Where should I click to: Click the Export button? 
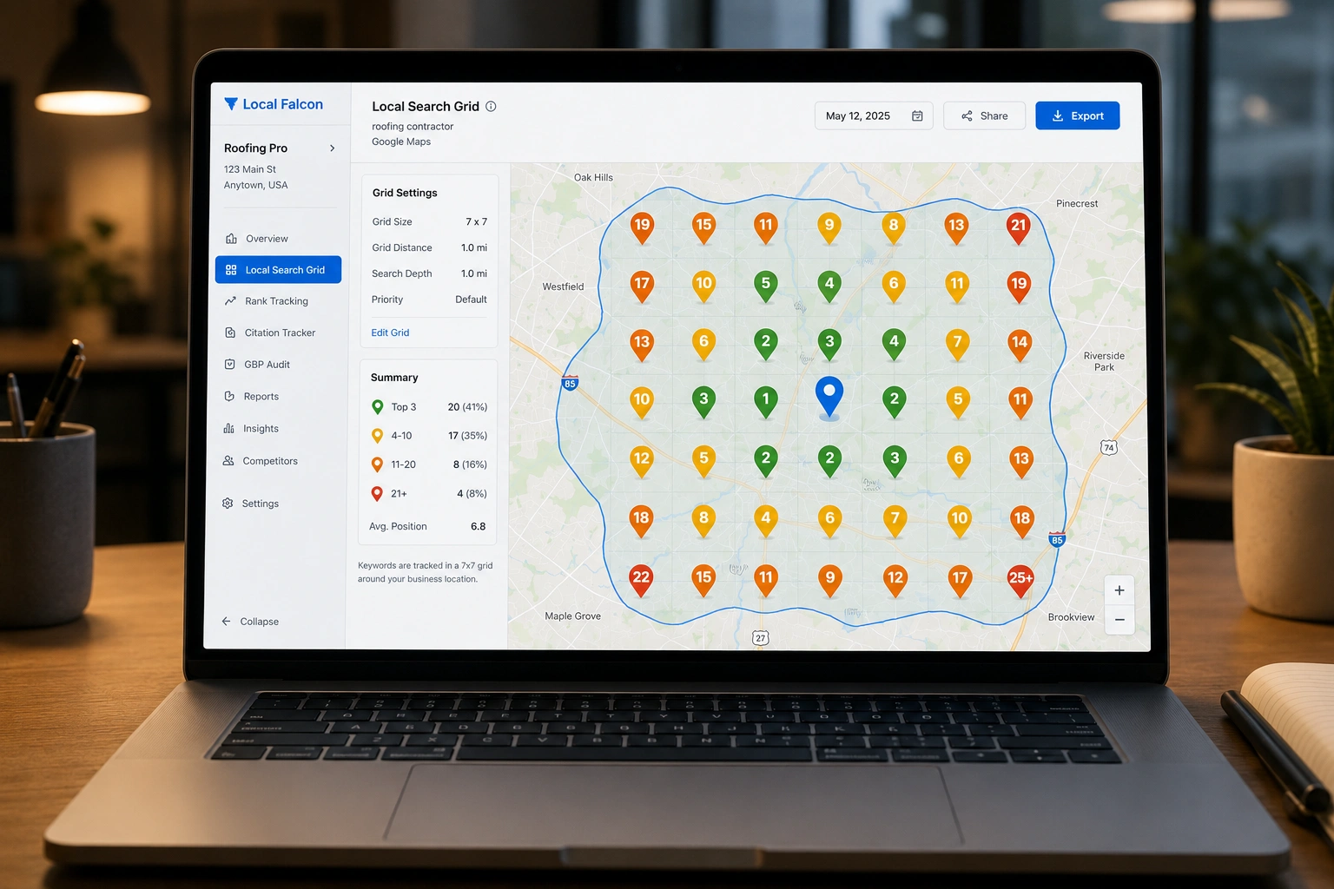pos(1077,115)
